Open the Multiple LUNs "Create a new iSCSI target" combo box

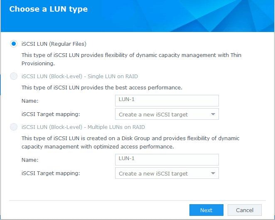(x=162, y=173)
